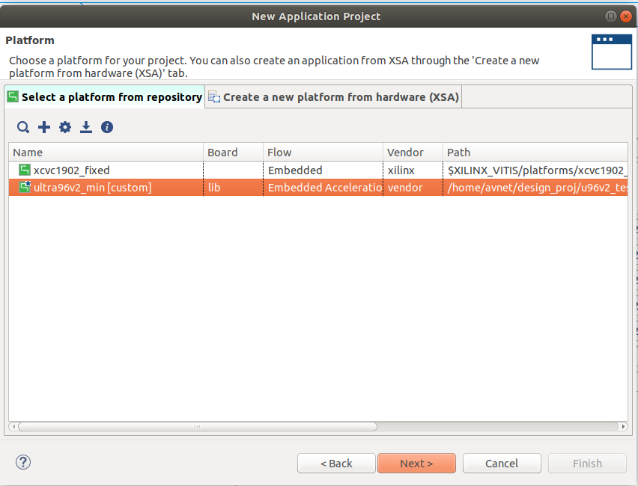Go back with the Back button
638x486 pixels.
(x=336, y=464)
